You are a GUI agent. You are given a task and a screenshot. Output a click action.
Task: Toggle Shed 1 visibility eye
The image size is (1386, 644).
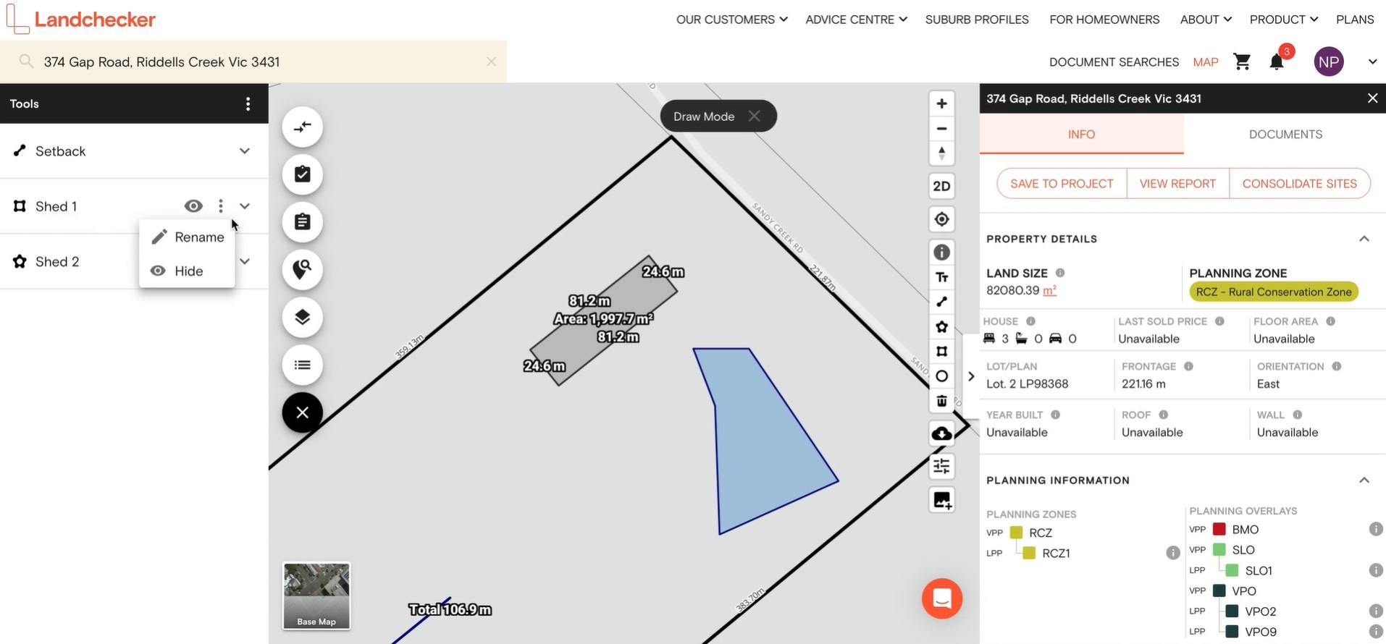pyautogui.click(x=193, y=206)
